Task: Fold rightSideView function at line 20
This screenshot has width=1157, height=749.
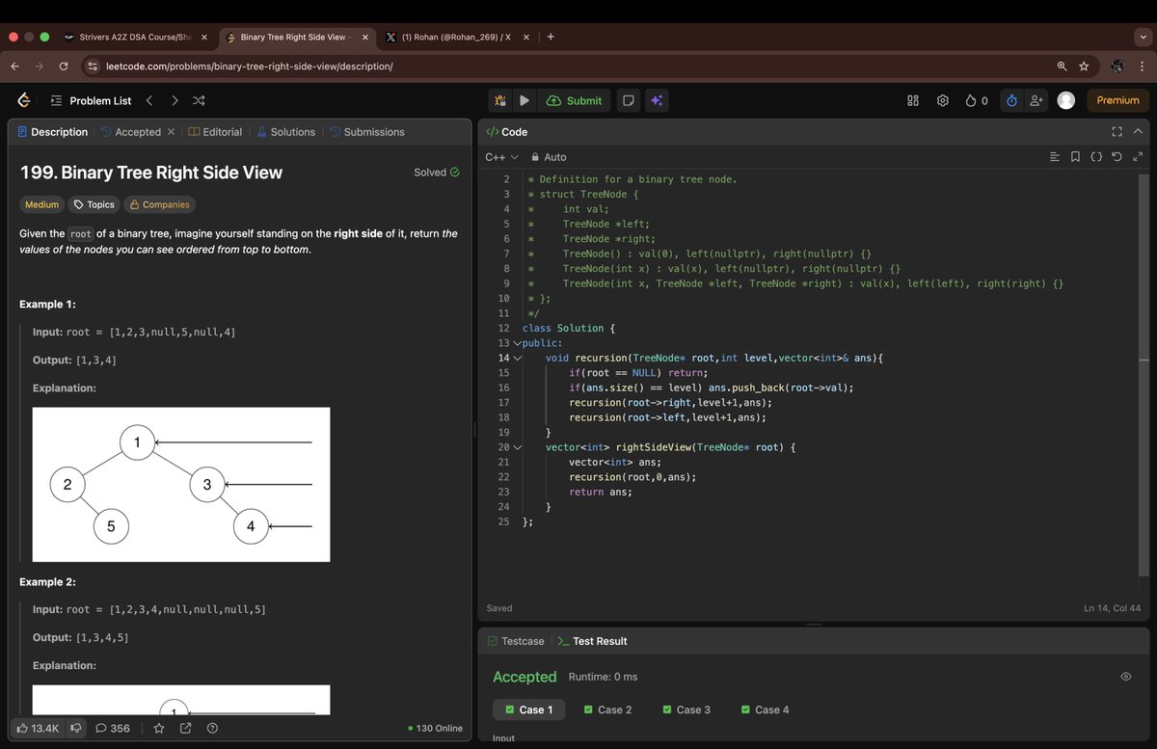Action: pyautogui.click(x=517, y=447)
